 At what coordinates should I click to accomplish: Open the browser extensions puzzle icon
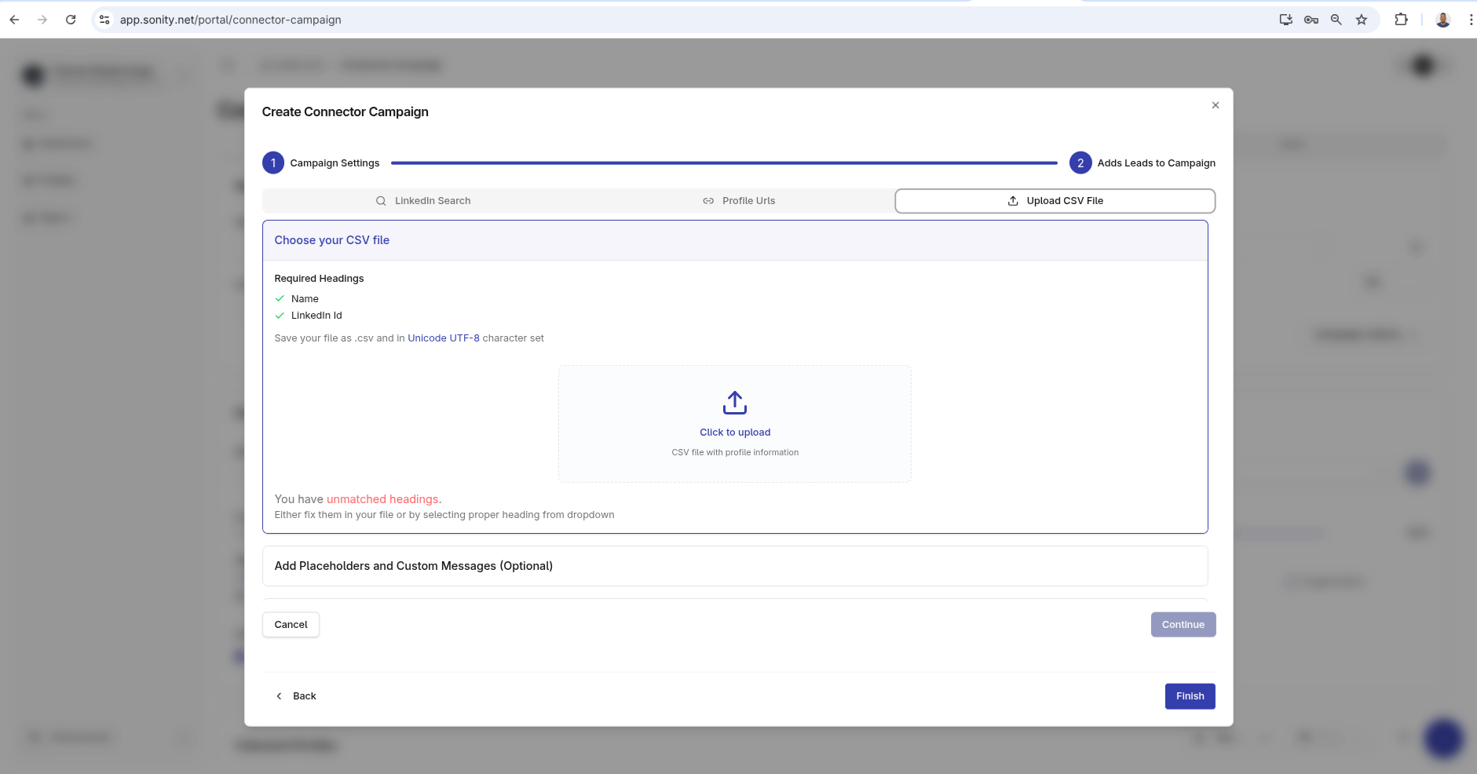(x=1401, y=20)
